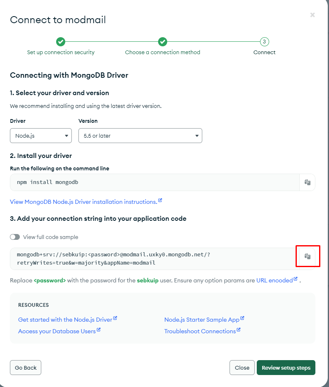Click the Close button
This screenshot has width=329, height=387.
(242, 368)
